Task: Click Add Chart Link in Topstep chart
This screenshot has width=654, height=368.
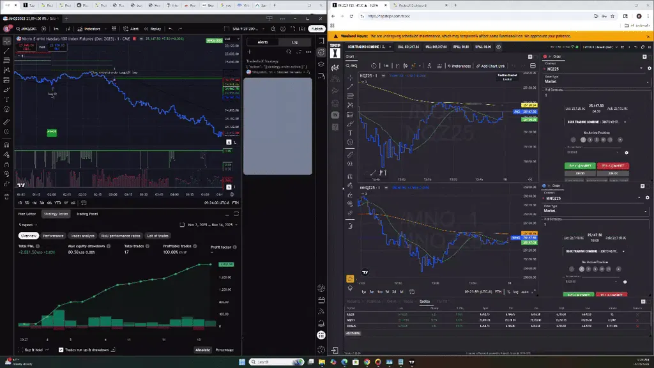Action: (x=490, y=66)
